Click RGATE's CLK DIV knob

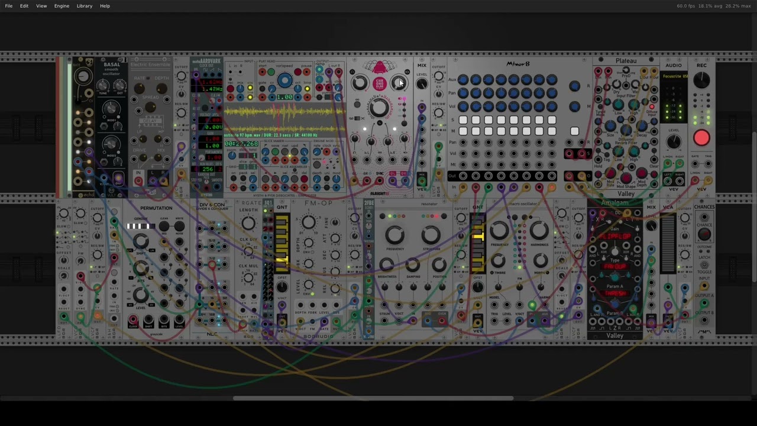(249, 251)
